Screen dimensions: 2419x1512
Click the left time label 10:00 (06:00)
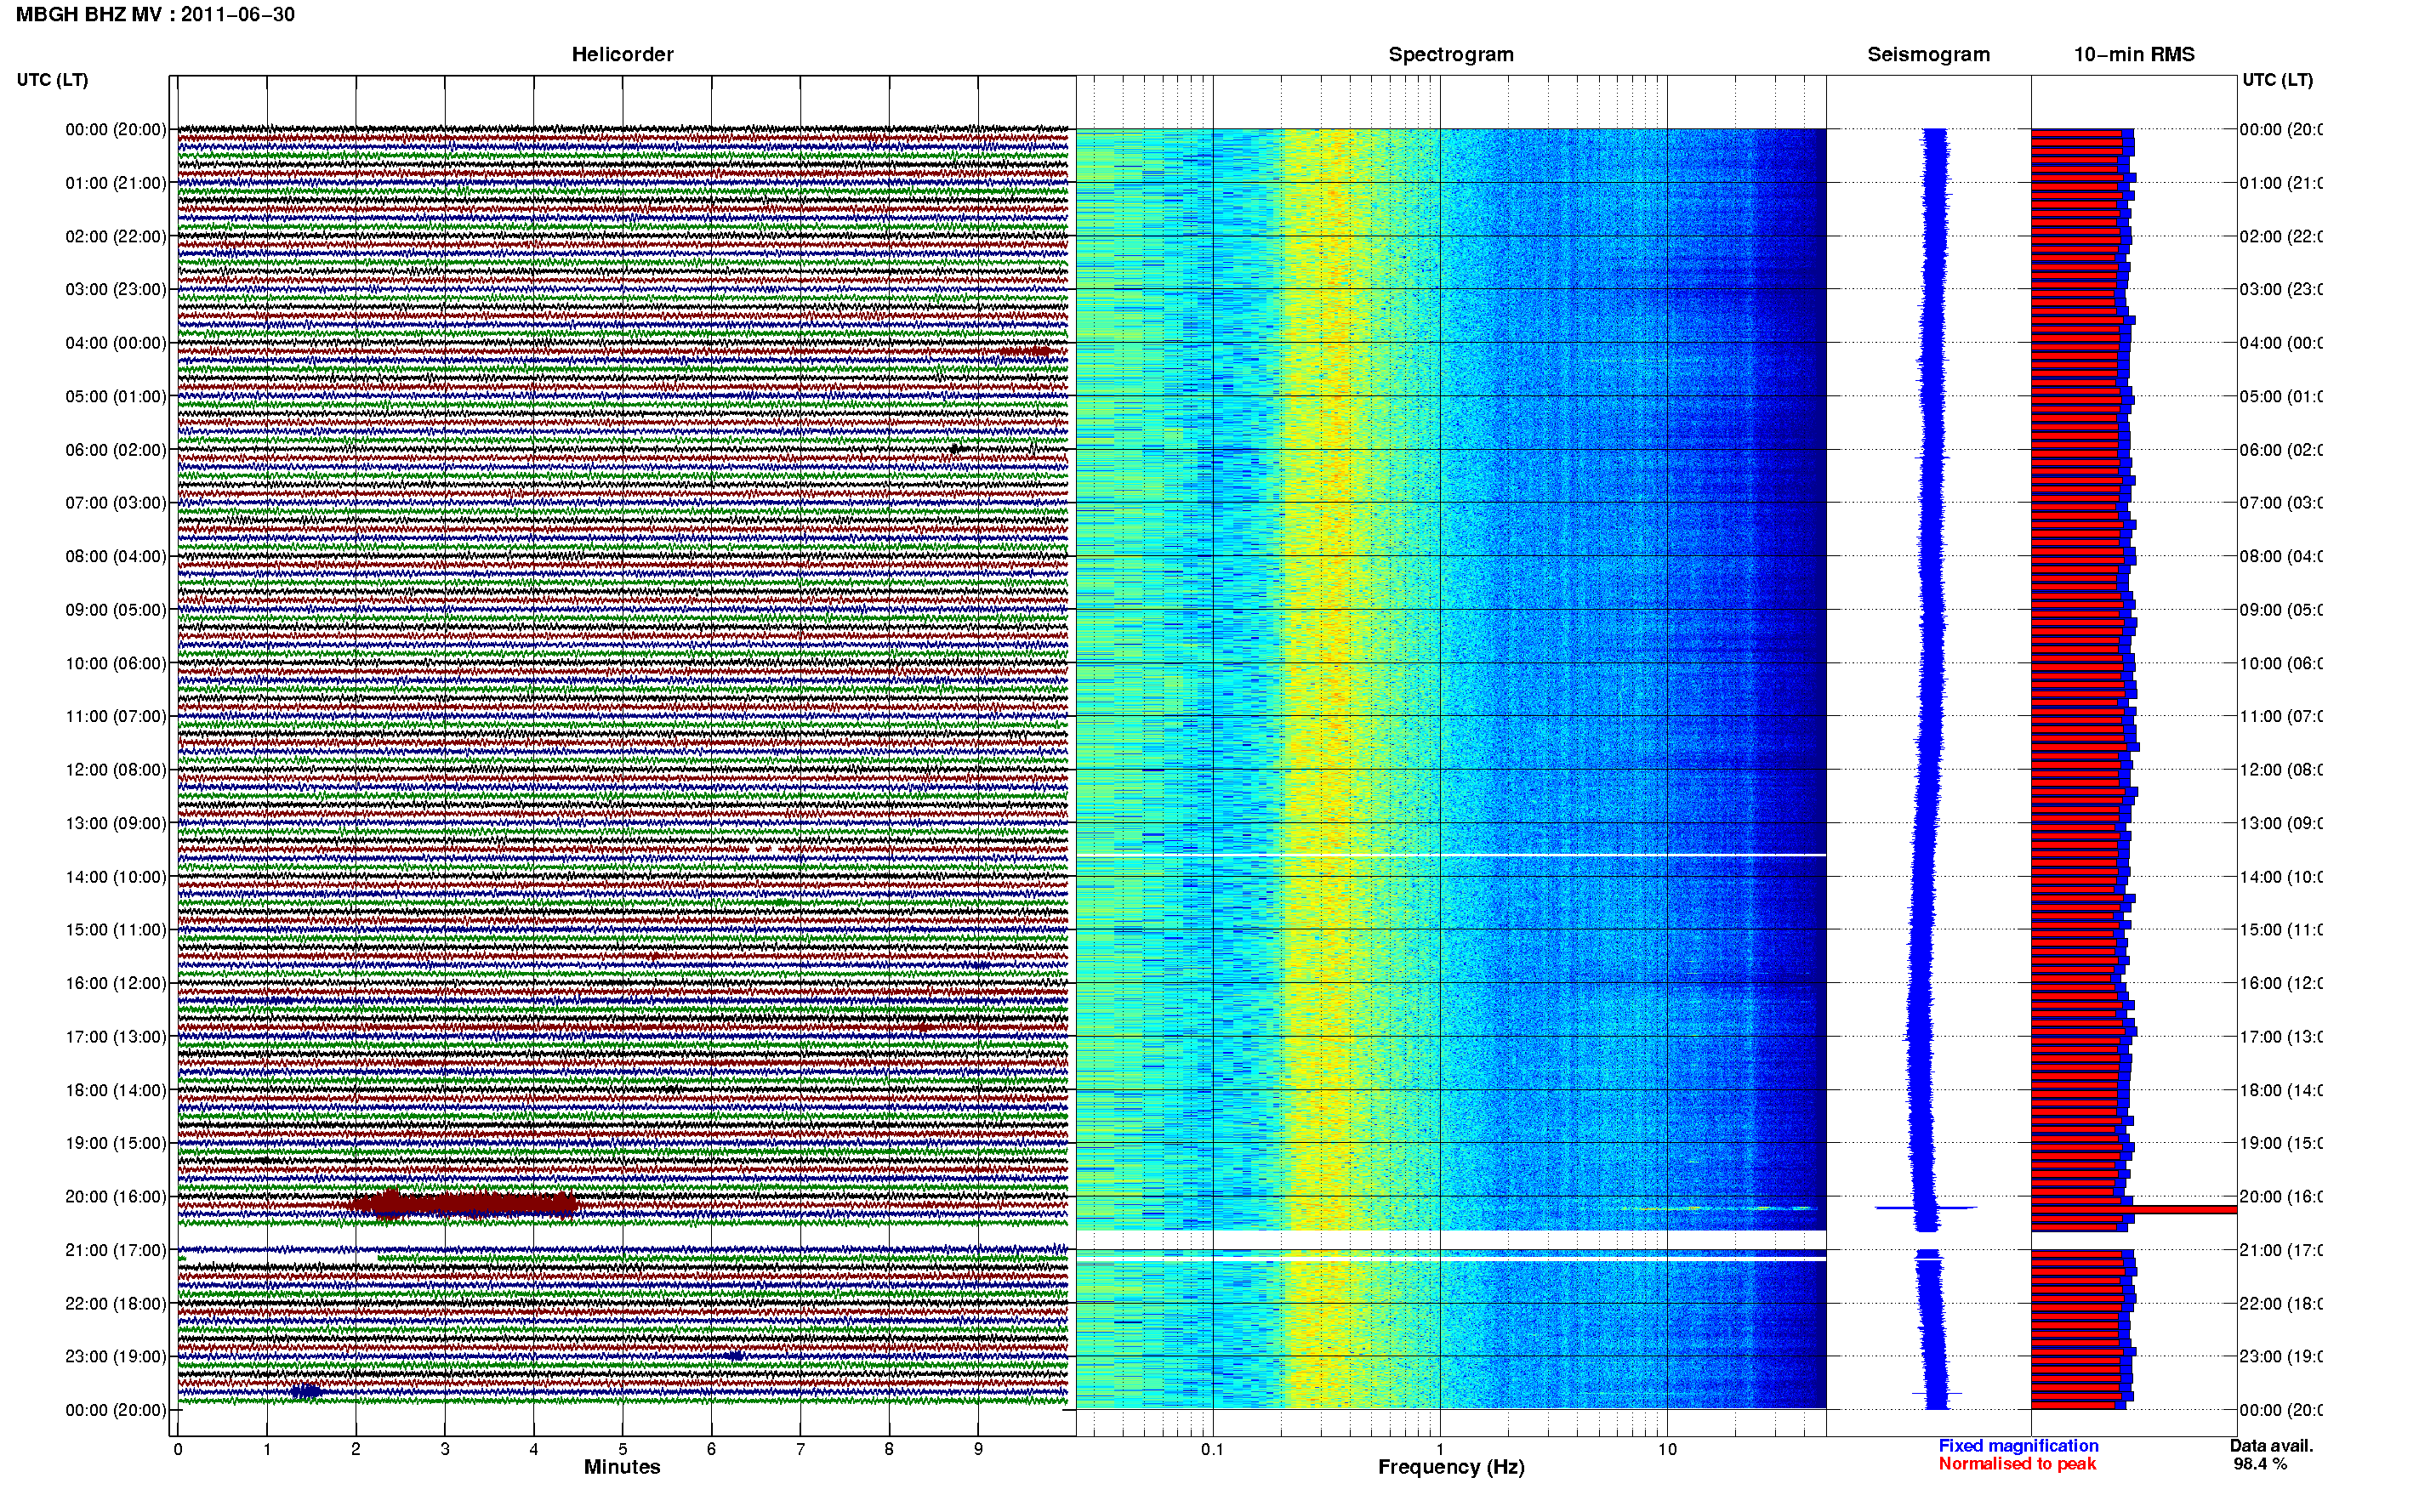116,663
